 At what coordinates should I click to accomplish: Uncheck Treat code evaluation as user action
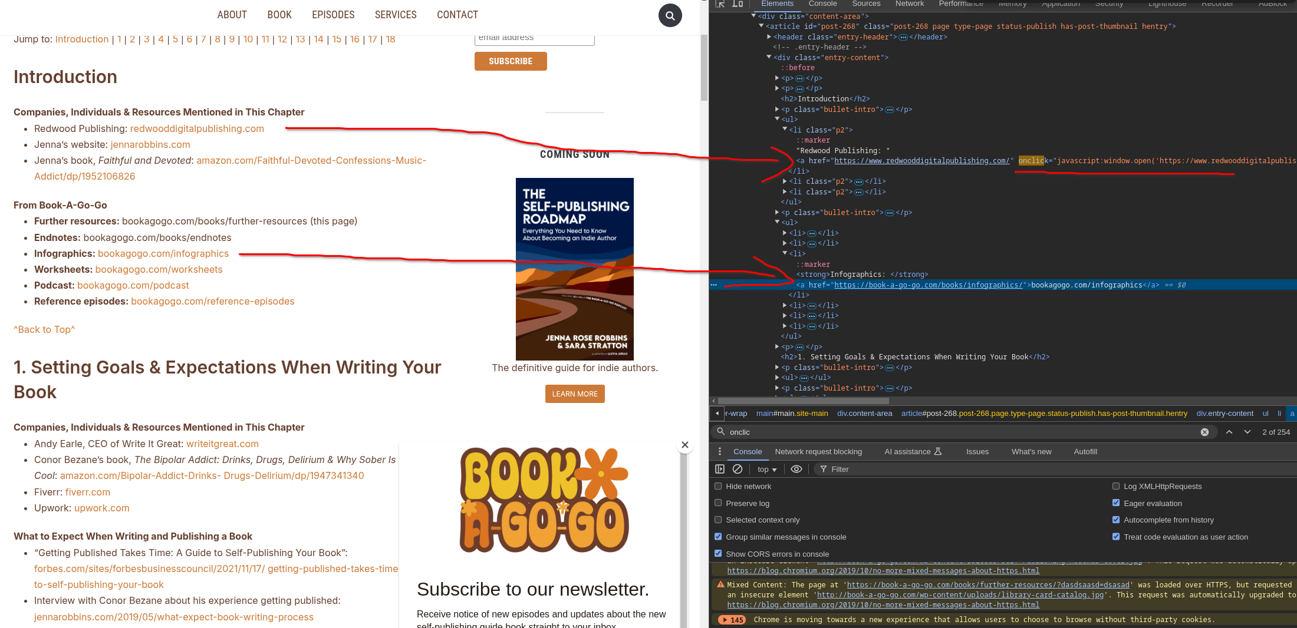[1116, 537]
